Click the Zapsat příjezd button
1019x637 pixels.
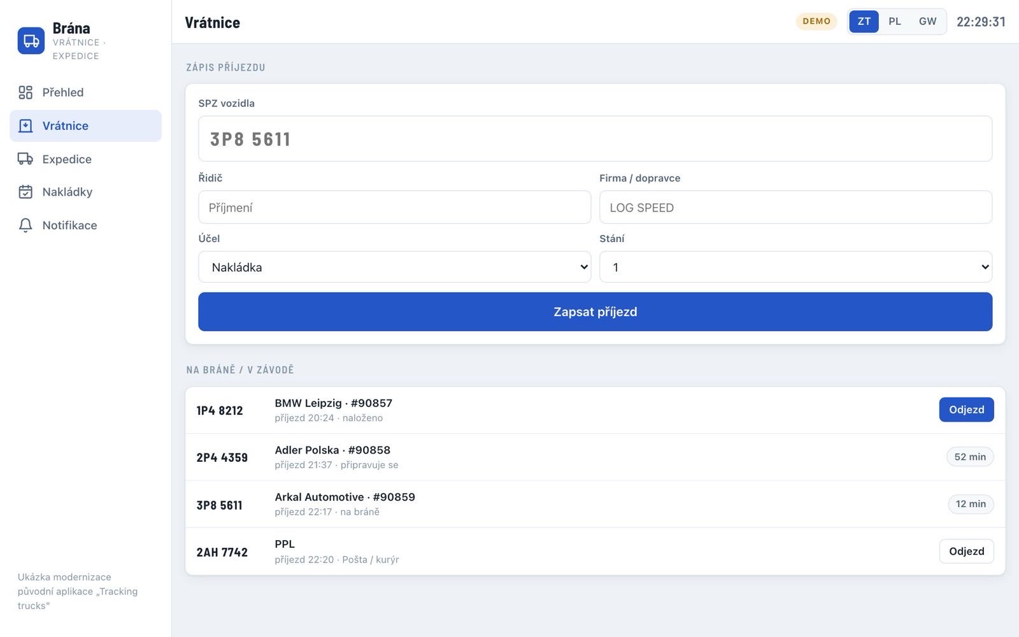595,311
